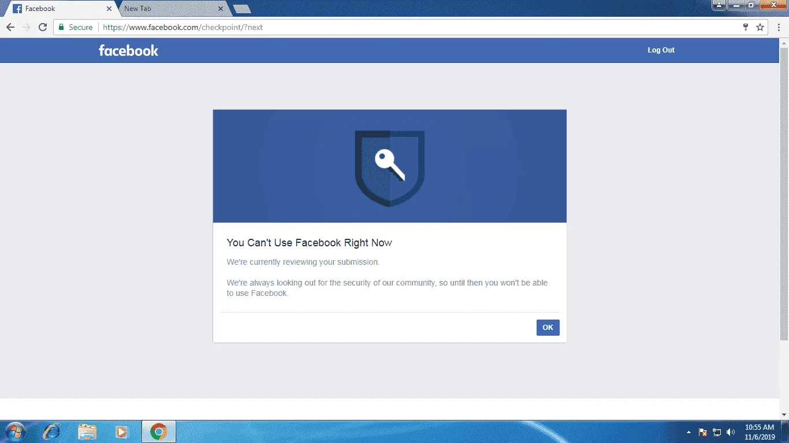The image size is (789, 443).
Task: Click the 'You Can't Use Facebook Right Now' heading
Action: [309, 243]
